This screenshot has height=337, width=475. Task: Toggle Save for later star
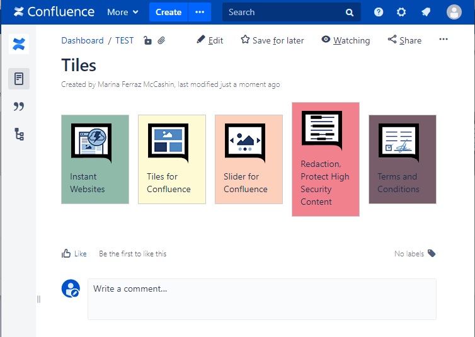point(272,40)
